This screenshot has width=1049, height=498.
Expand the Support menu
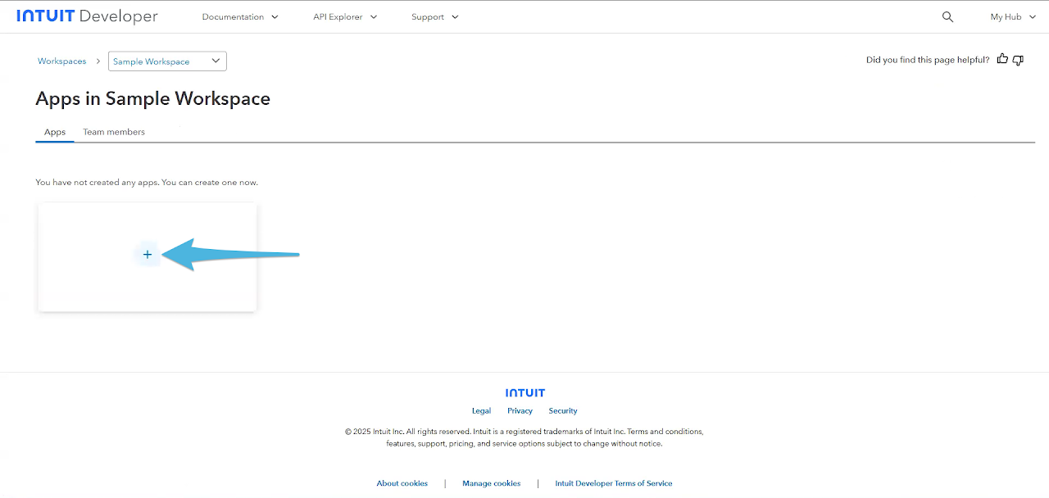point(435,16)
